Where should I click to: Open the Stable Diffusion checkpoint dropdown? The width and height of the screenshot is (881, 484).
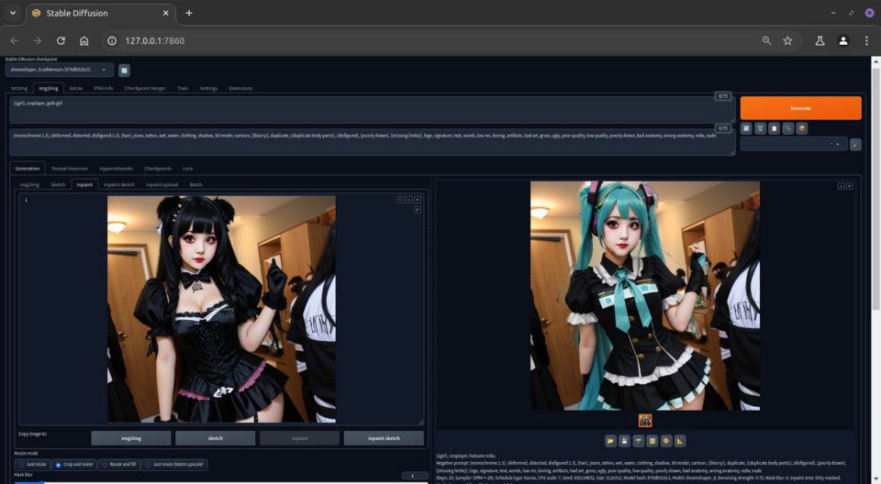[59, 71]
